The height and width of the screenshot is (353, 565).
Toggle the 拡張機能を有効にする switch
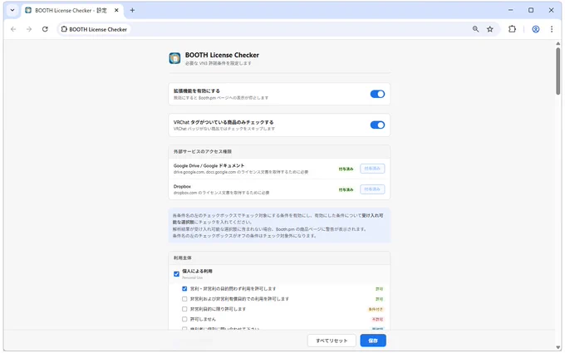(x=377, y=94)
